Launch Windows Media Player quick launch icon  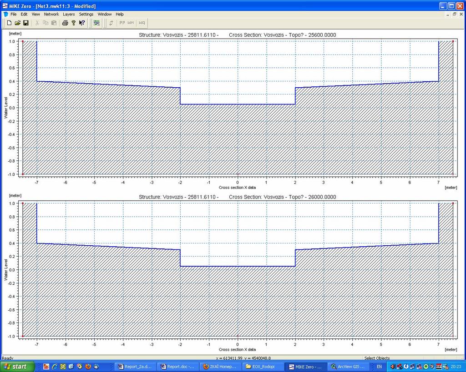79,367
